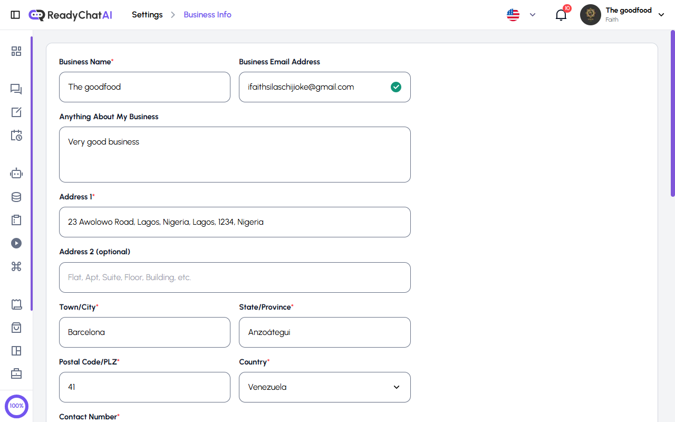Select Business Info breadcrumb item
The image size is (675, 422).
tap(207, 15)
